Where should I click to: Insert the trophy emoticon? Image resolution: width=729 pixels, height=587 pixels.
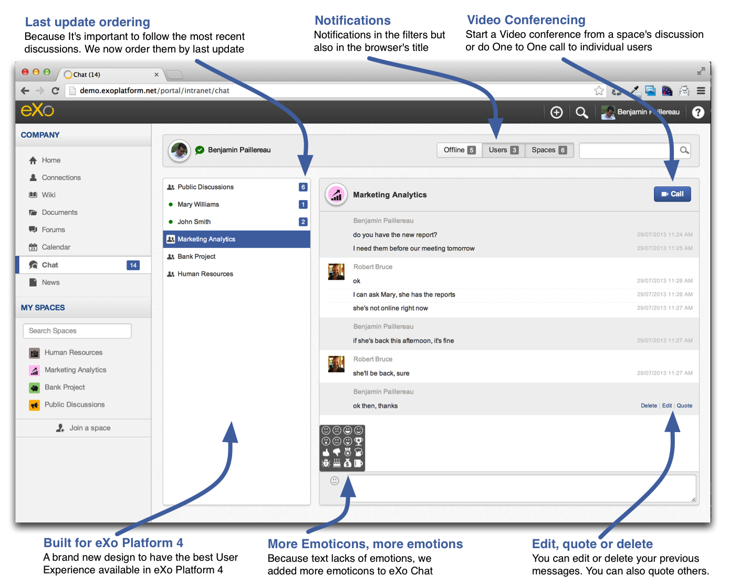coord(359,442)
